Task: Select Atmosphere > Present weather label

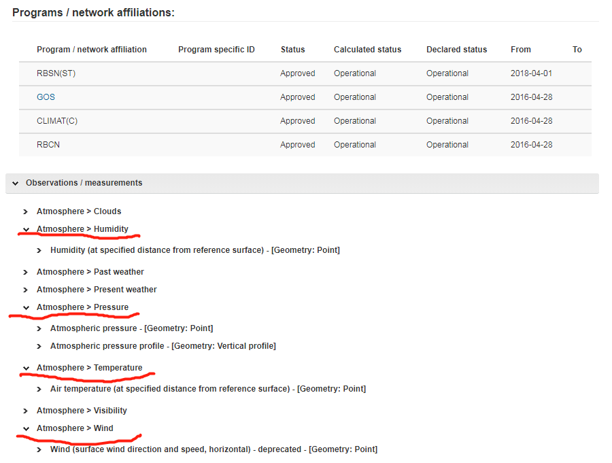Action: pyautogui.click(x=97, y=289)
